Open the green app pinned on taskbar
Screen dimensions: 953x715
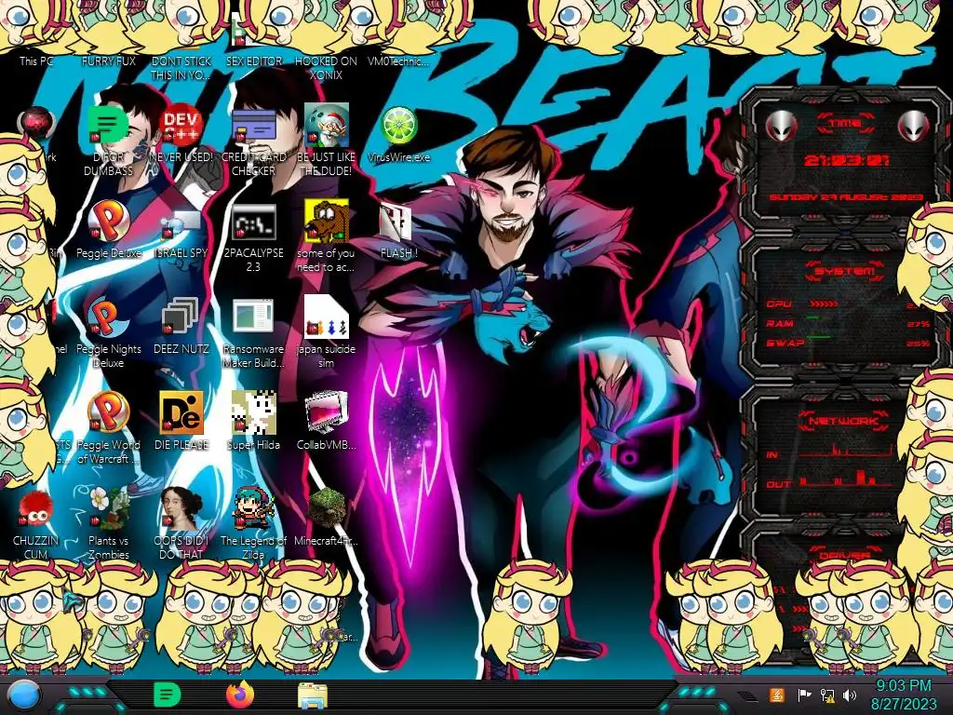coord(168,695)
